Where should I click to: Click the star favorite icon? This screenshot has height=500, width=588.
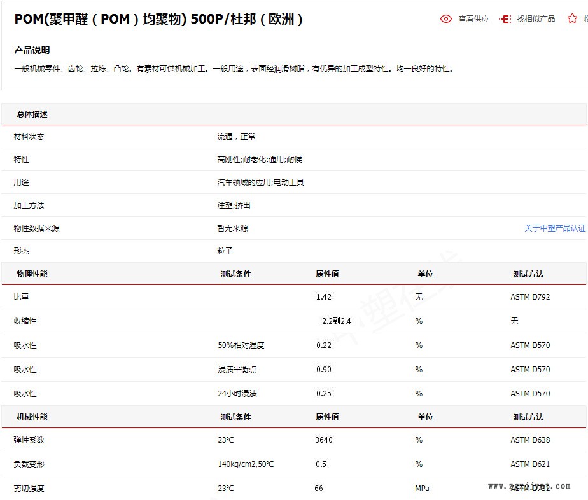(x=572, y=18)
